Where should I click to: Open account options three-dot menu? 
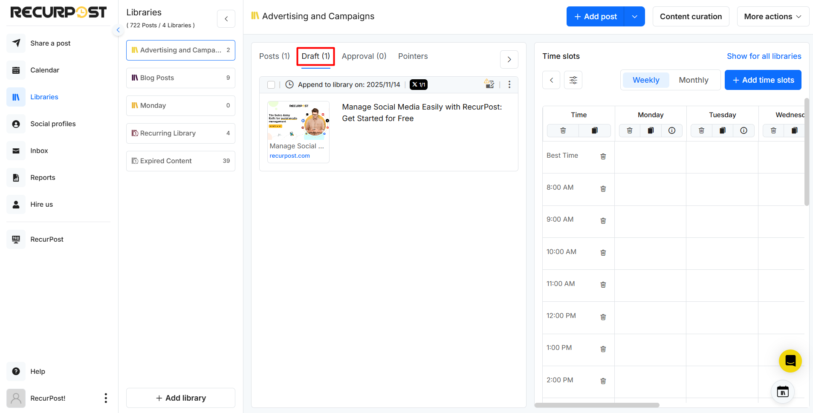pyautogui.click(x=106, y=398)
